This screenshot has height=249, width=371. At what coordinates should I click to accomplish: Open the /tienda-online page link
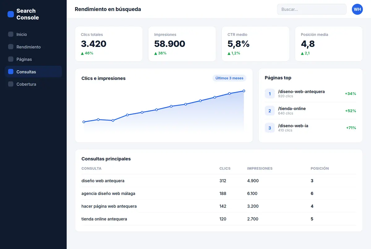[292, 108]
